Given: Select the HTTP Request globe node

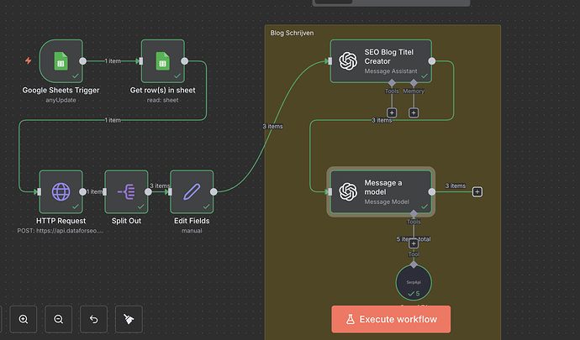Looking at the screenshot, I should [x=61, y=191].
